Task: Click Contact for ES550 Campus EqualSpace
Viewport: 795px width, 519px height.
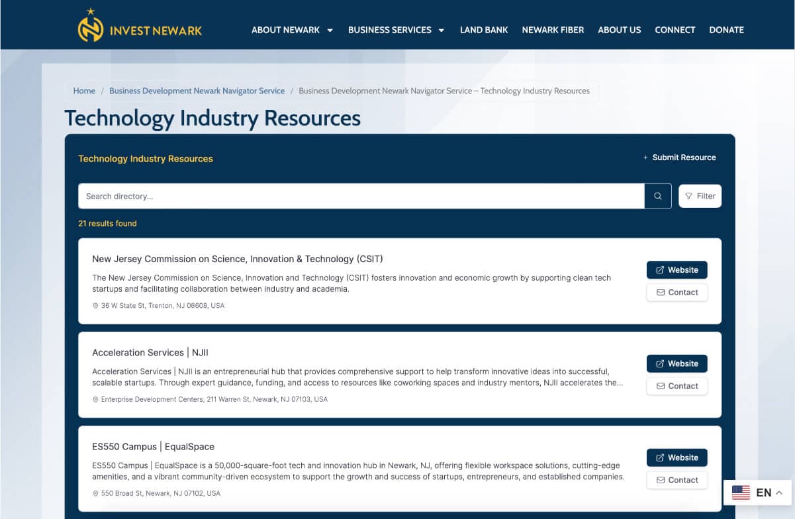Action: coord(677,480)
